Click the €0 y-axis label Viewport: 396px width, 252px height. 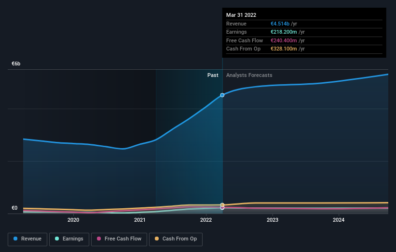click(14, 208)
